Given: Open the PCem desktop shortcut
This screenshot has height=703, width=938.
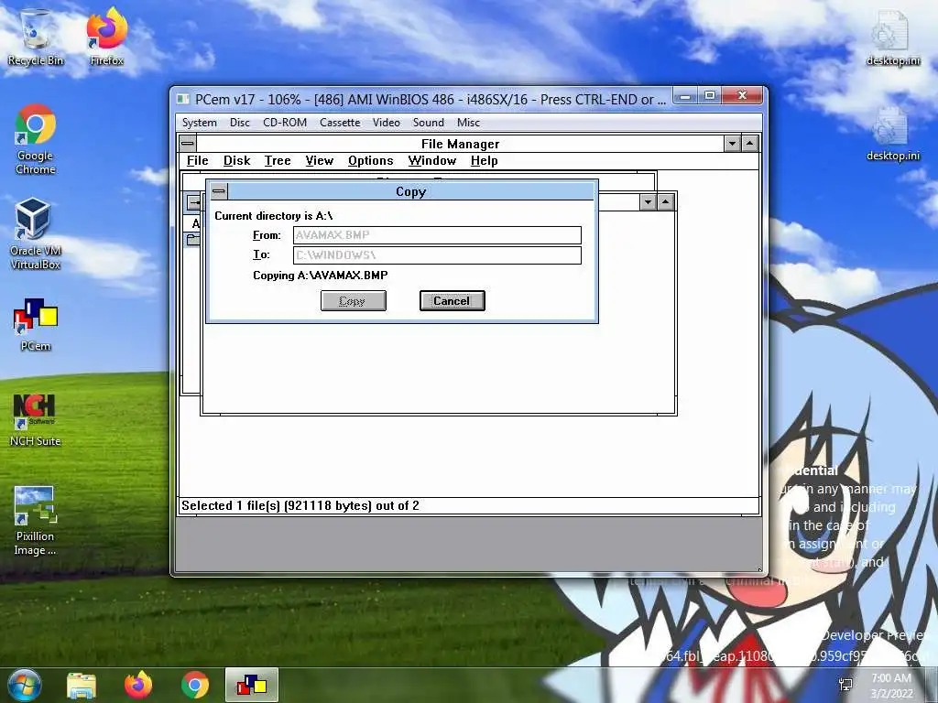Looking at the screenshot, I should tap(36, 325).
